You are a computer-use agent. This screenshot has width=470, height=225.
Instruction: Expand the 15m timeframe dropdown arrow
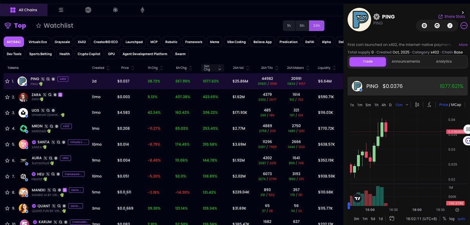[x=407, y=105]
